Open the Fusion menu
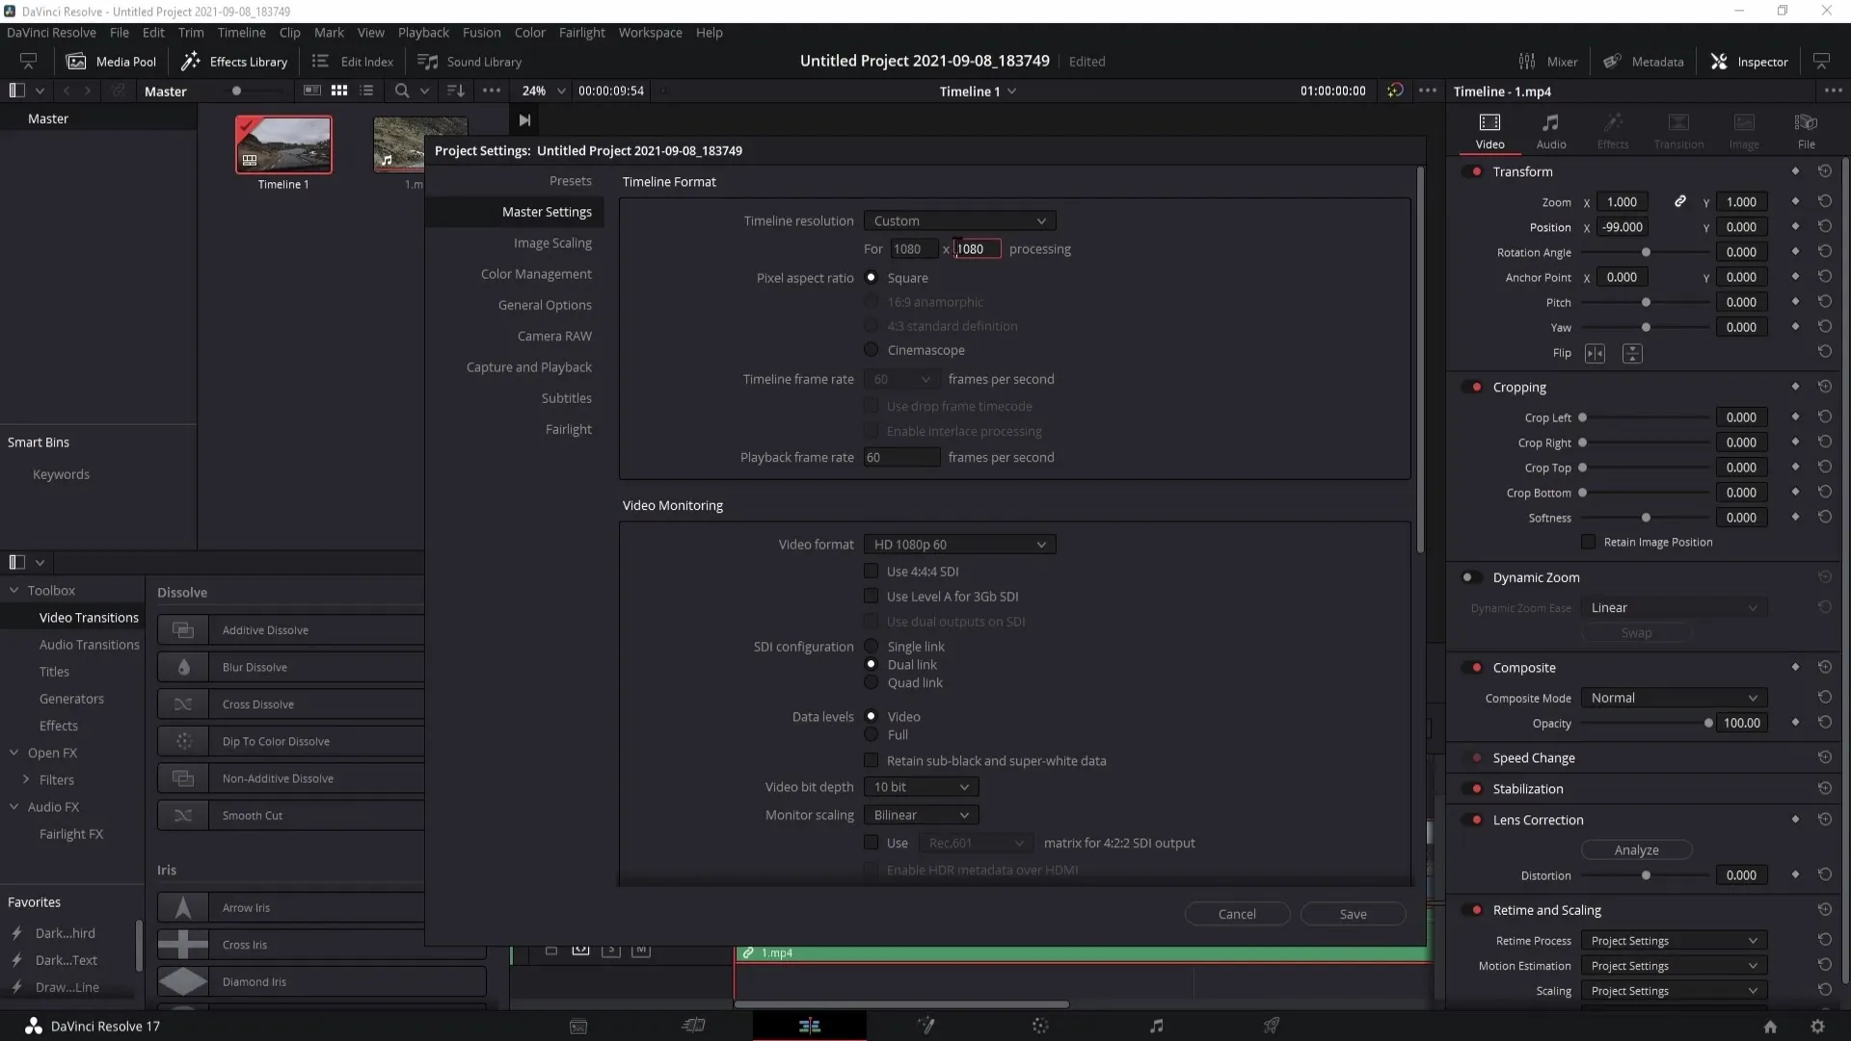This screenshot has height=1041, width=1851. [481, 33]
